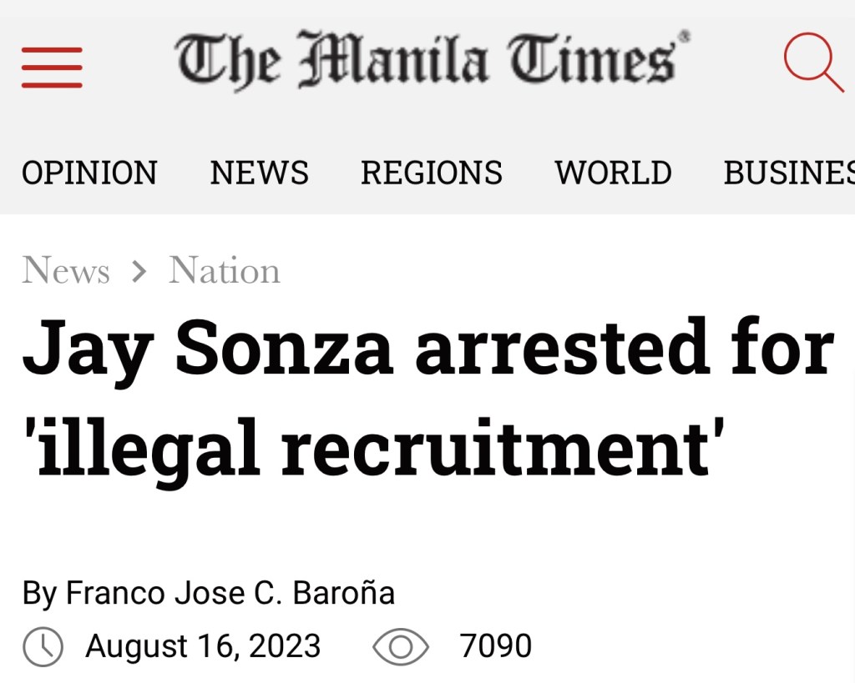
Task: Open author Franco Jose C. Baroña's page
Action: pos(230,593)
